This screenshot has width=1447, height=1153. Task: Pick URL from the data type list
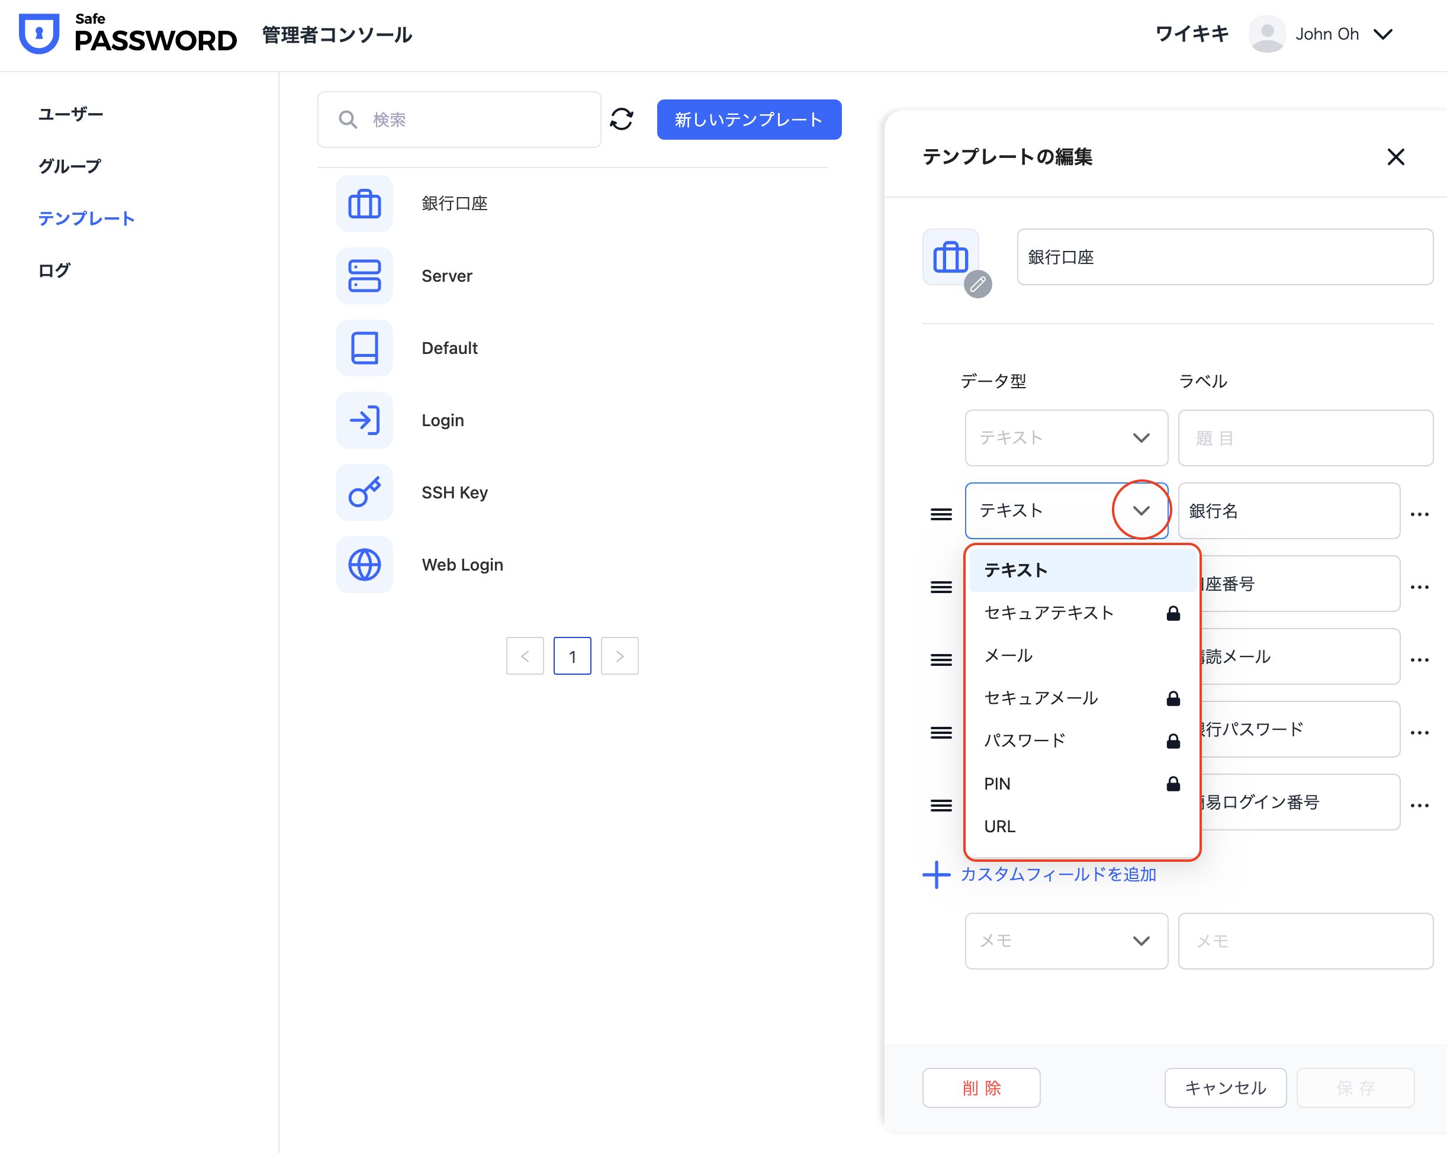[x=999, y=826]
